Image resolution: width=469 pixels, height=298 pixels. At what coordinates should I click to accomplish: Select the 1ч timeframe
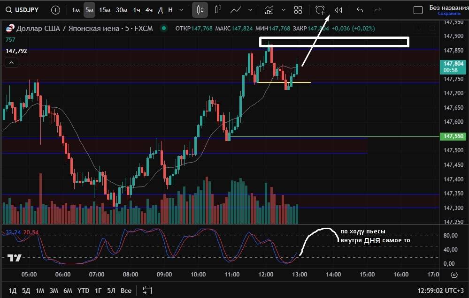[136, 10]
